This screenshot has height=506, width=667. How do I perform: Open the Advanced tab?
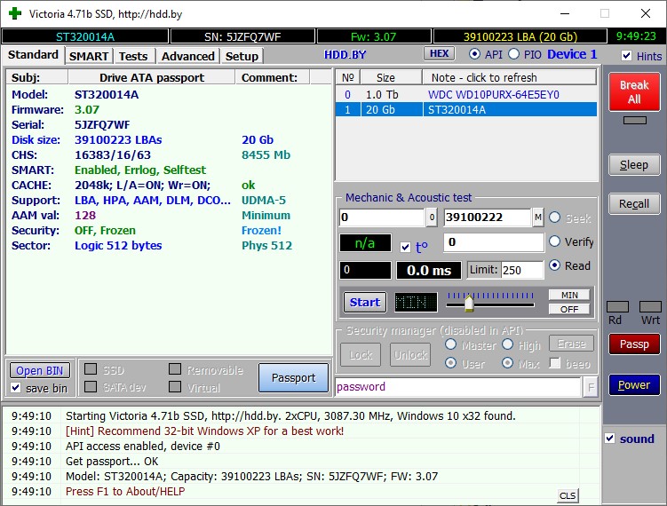coord(187,56)
